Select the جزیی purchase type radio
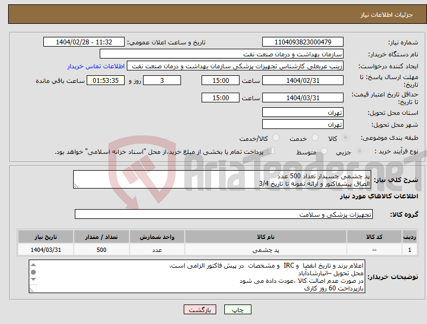Viewport: 427px width, 324px height. click(359, 151)
